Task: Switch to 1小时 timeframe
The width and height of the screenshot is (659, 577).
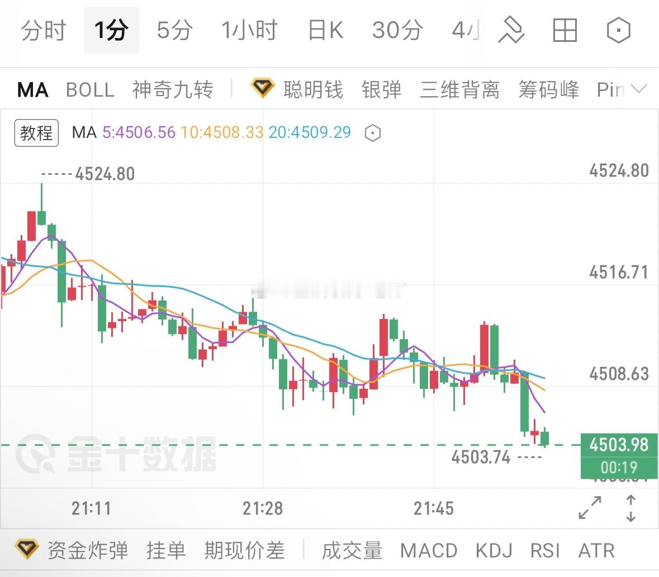Action: coord(249,30)
